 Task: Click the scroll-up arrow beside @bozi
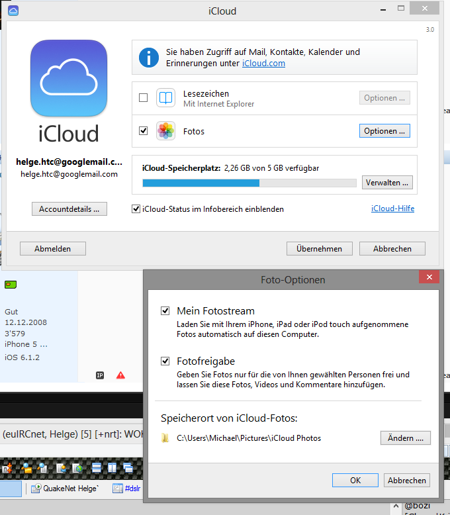click(396, 506)
